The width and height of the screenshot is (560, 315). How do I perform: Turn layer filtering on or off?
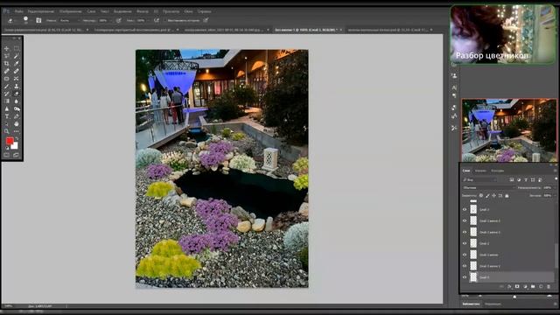click(556, 178)
